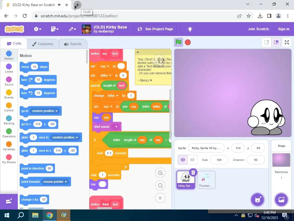Click the sprite name input field
This screenshot has width=294, height=221.
point(206,148)
